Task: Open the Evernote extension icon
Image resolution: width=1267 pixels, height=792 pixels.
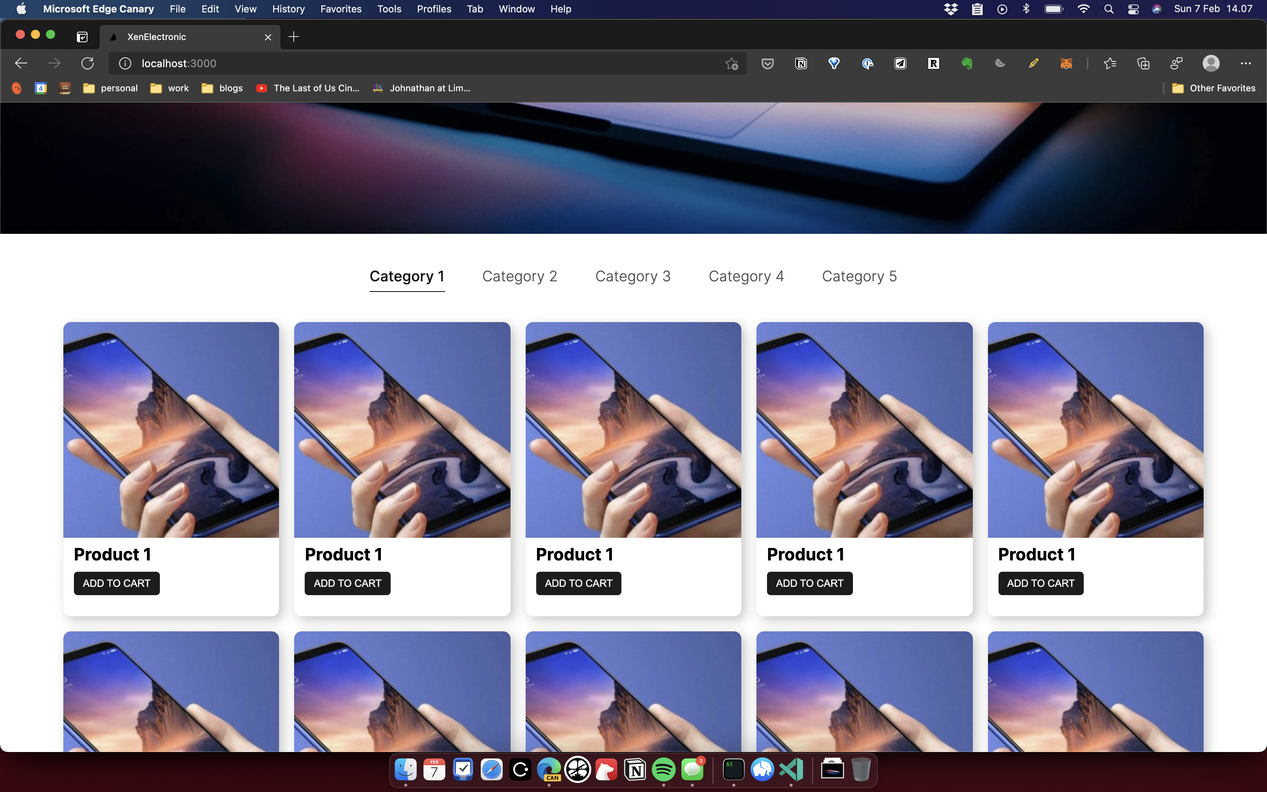Action: (966, 63)
